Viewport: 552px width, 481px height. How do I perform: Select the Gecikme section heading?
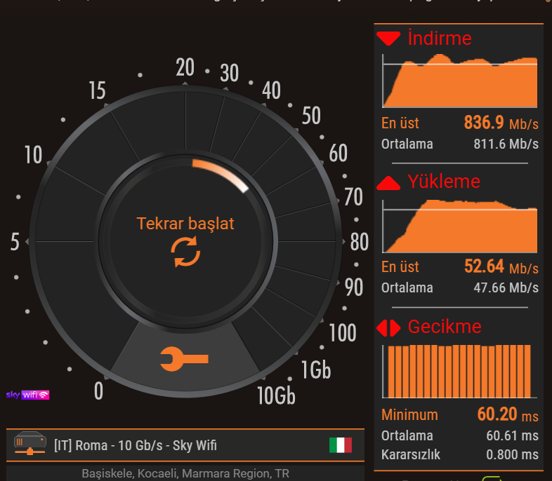(x=445, y=327)
